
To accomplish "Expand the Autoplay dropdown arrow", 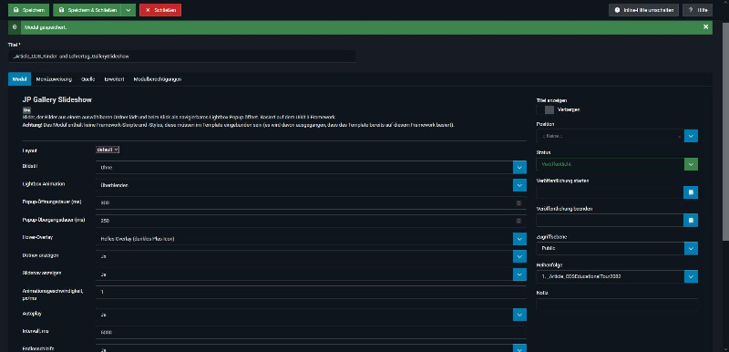I will (x=519, y=315).
